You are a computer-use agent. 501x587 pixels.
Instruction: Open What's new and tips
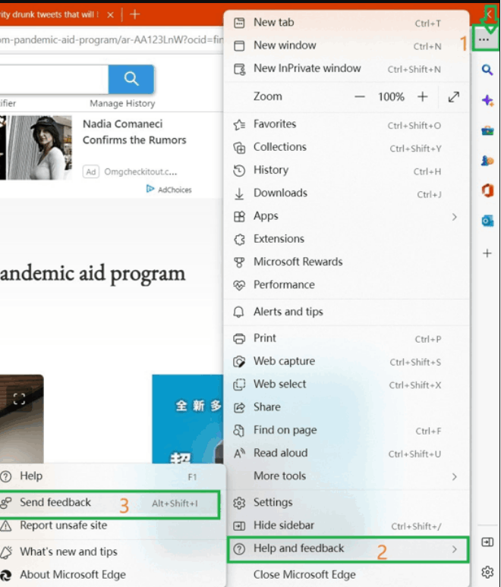click(x=112, y=552)
